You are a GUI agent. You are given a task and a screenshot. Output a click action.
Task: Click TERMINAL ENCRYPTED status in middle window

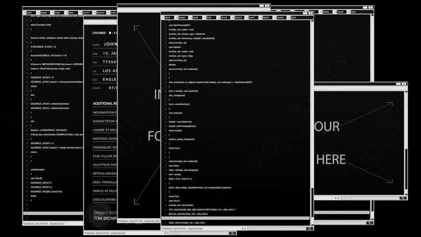139,221
